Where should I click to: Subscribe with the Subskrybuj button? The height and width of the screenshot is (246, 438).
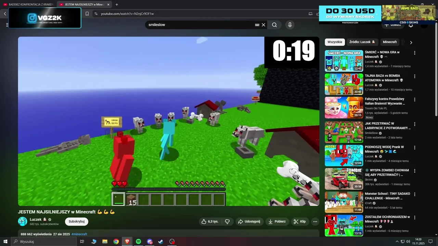[x=76, y=221]
